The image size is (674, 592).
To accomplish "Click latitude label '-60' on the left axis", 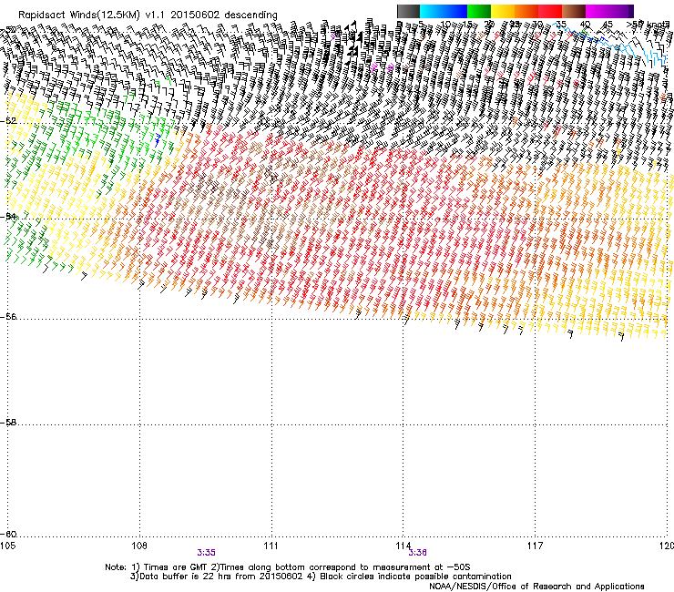I will coord(8,534).
